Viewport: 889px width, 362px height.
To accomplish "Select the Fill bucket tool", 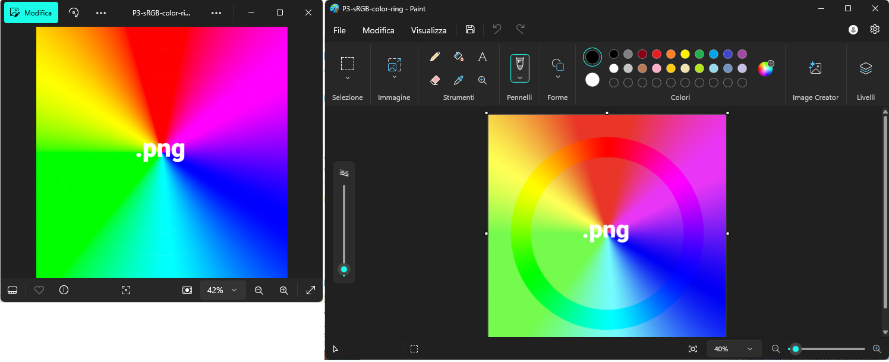I will click(458, 56).
